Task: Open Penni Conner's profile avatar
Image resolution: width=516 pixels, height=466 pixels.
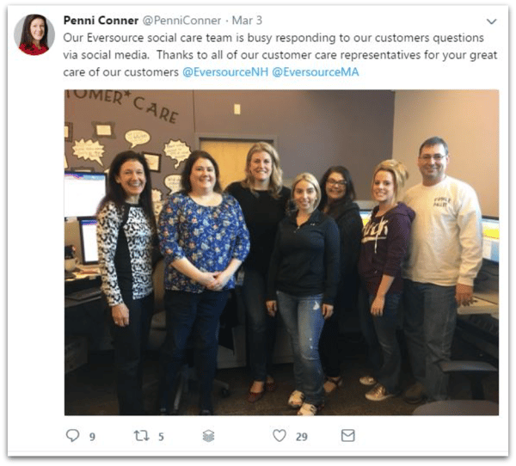Action: point(34,34)
